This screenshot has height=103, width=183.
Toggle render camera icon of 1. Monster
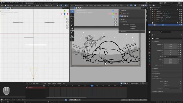pyautogui.click(x=181, y=11)
